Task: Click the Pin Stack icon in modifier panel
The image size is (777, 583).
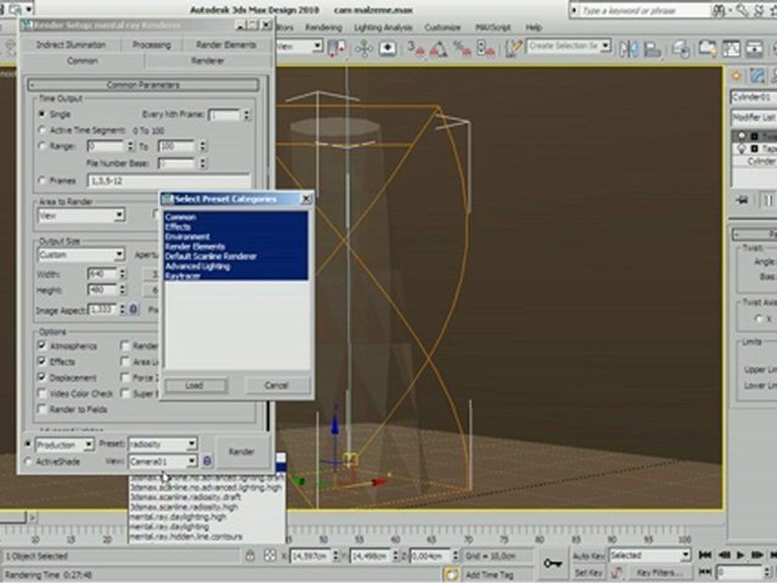Action: pyautogui.click(x=742, y=199)
